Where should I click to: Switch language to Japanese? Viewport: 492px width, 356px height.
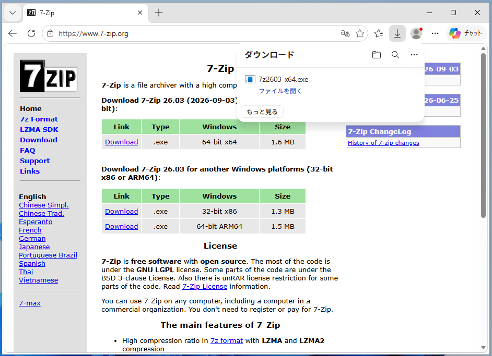tap(34, 247)
